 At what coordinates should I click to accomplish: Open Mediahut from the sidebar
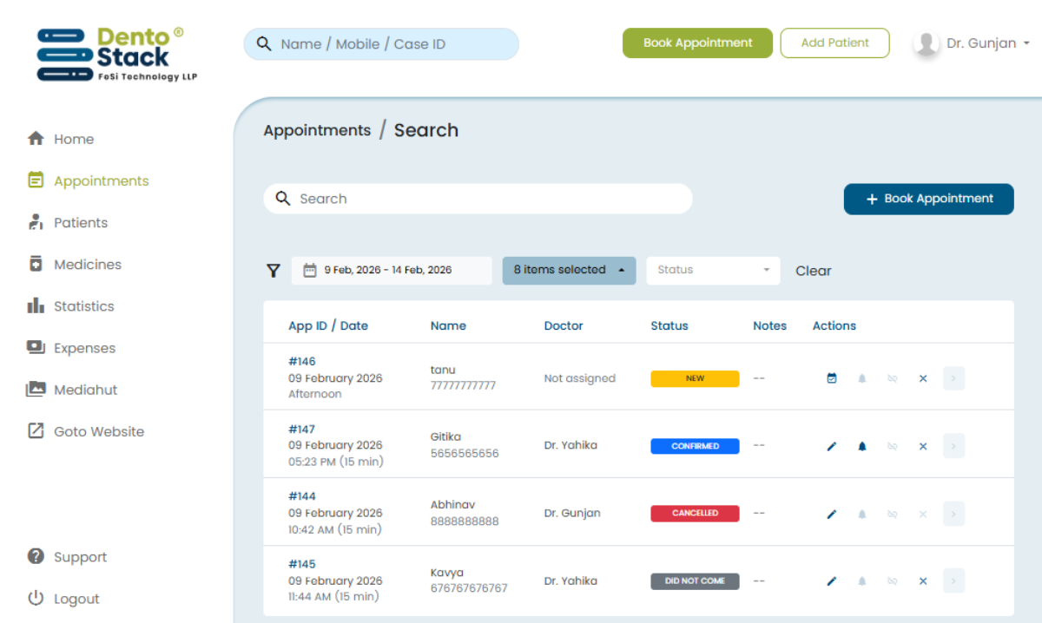[x=89, y=389]
